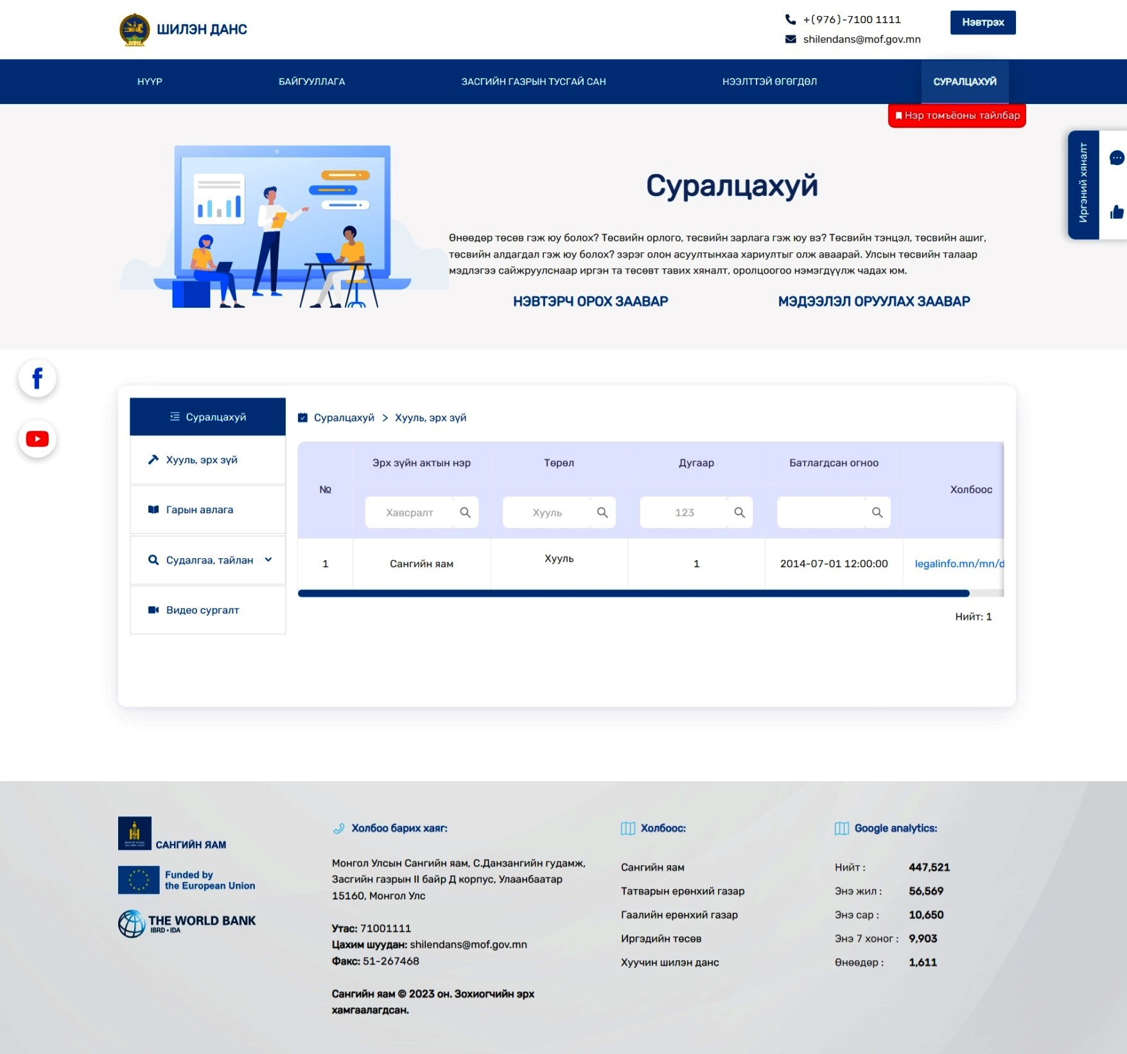The height and width of the screenshot is (1054, 1127).
Task: Expand the Судалгаа, тайлан submenu
Action: point(268,560)
